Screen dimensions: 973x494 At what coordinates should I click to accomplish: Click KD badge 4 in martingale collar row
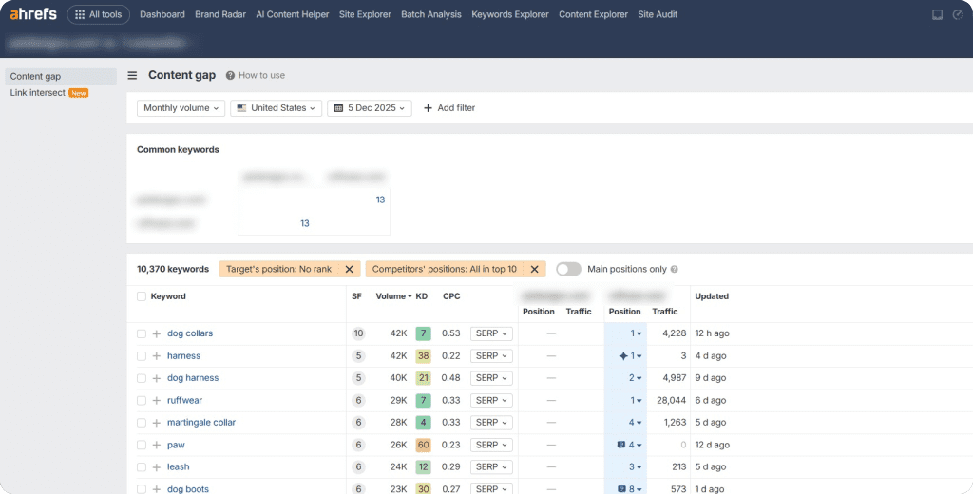point(423,422)
